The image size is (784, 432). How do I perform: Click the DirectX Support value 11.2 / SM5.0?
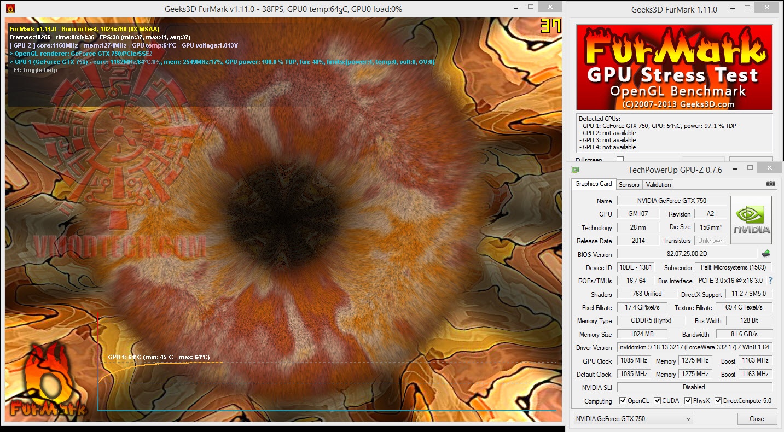748,294
